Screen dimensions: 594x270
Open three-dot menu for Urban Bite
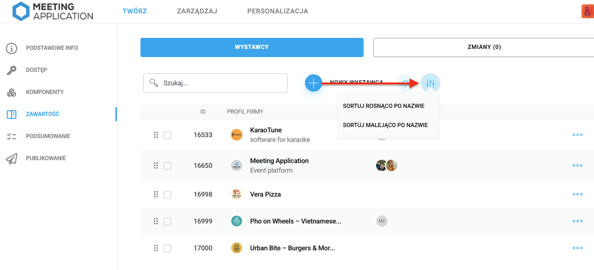pos(578,248)
